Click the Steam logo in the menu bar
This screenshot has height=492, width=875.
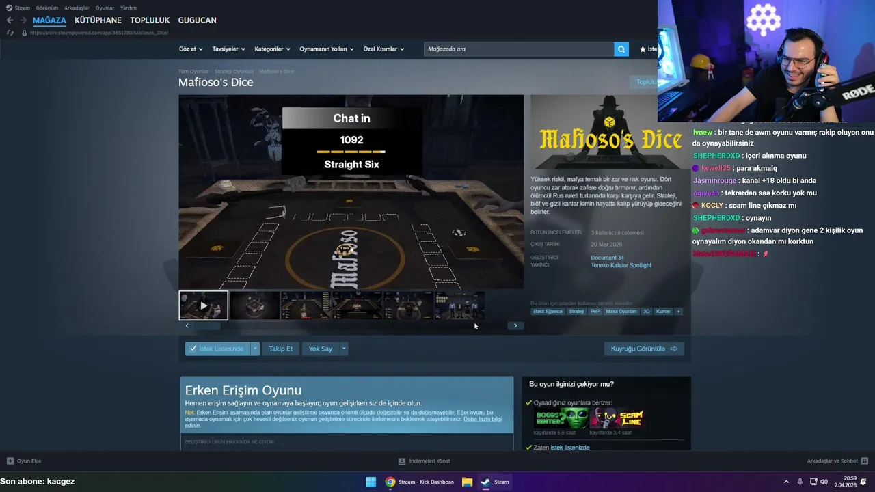(x=9, y=8)
